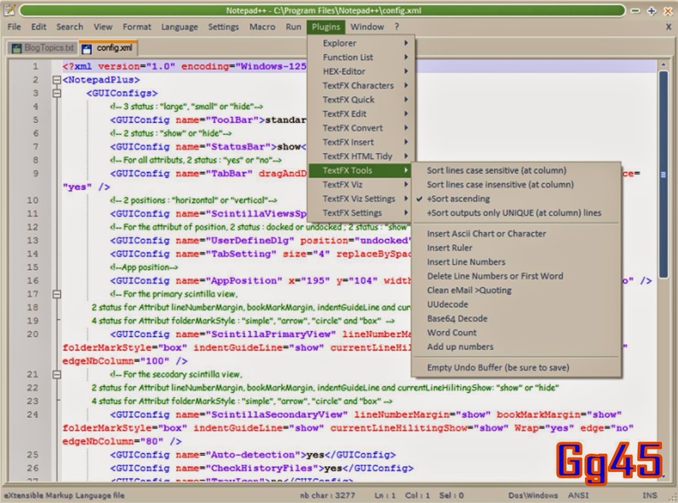The width and height of the screenshot is (678, 503).
Task: Click the ANSI encoding status entry
Action: click(x=578, y=495)
